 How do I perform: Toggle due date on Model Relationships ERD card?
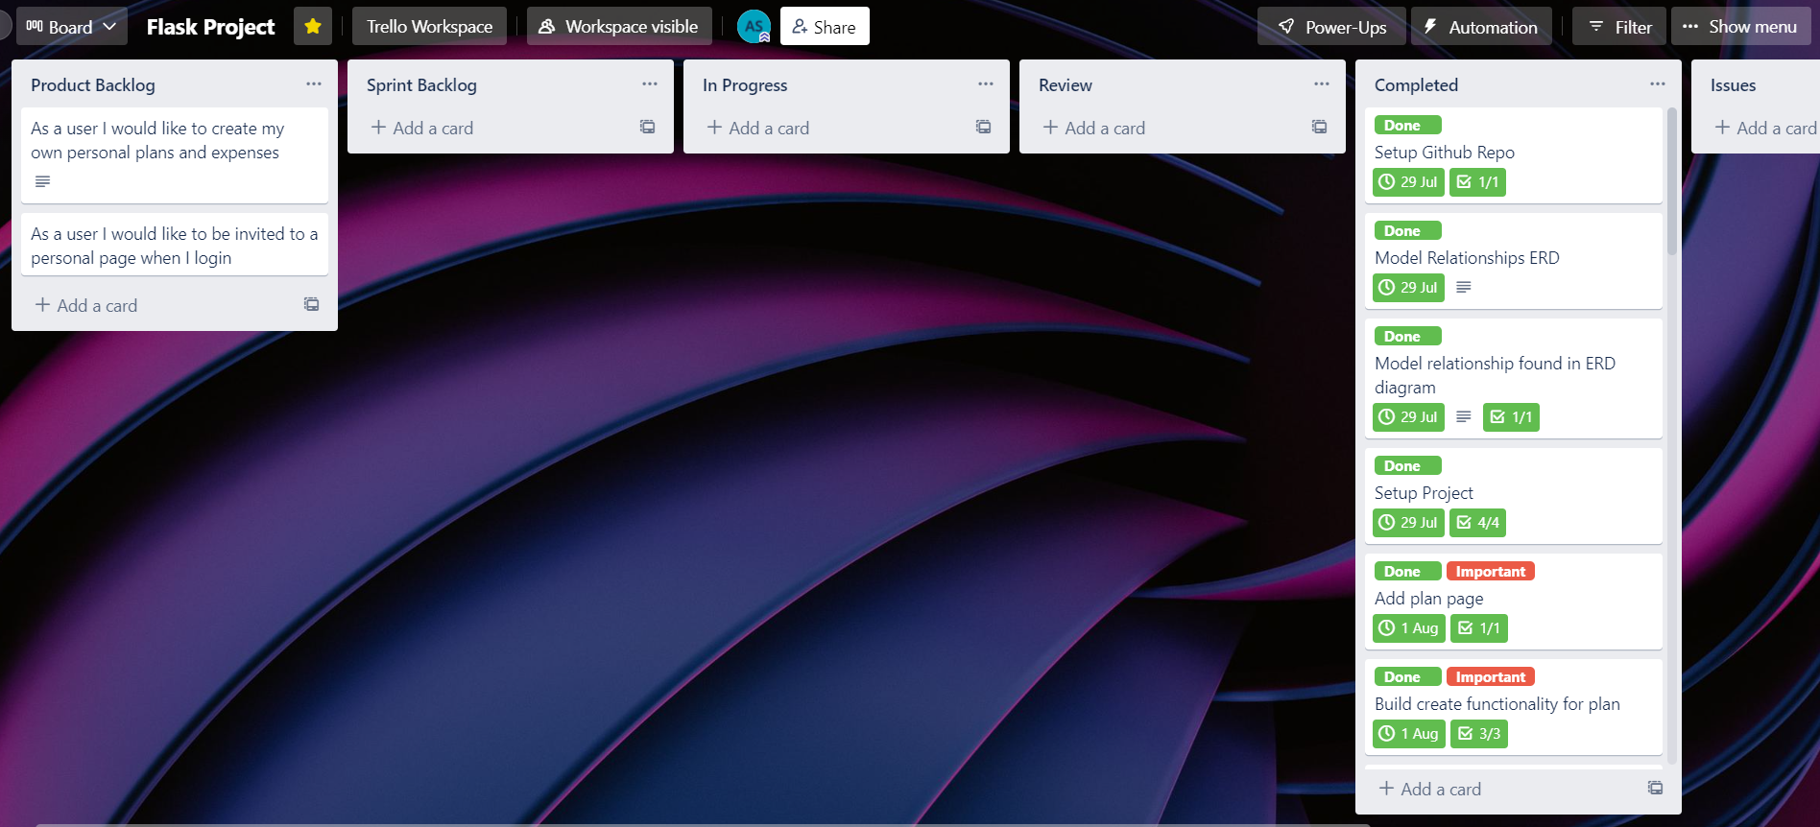(x=1408, y=288)
